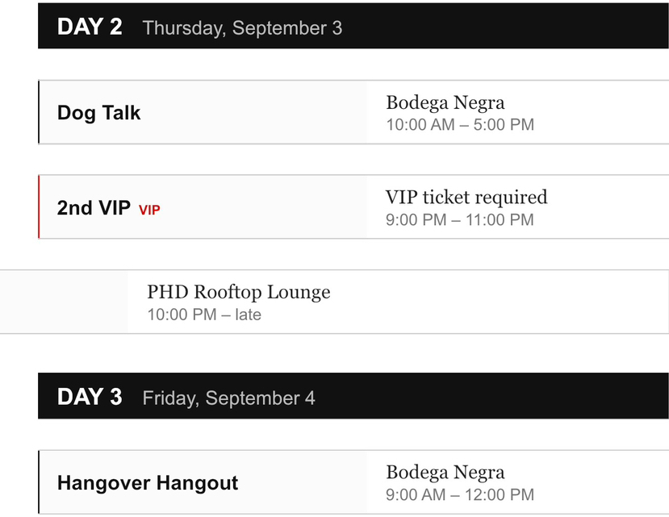The height and width of the screenshot is (517, 669).
Task: Click the 10:00 PM – late time
Action: (x=204, y=315)
